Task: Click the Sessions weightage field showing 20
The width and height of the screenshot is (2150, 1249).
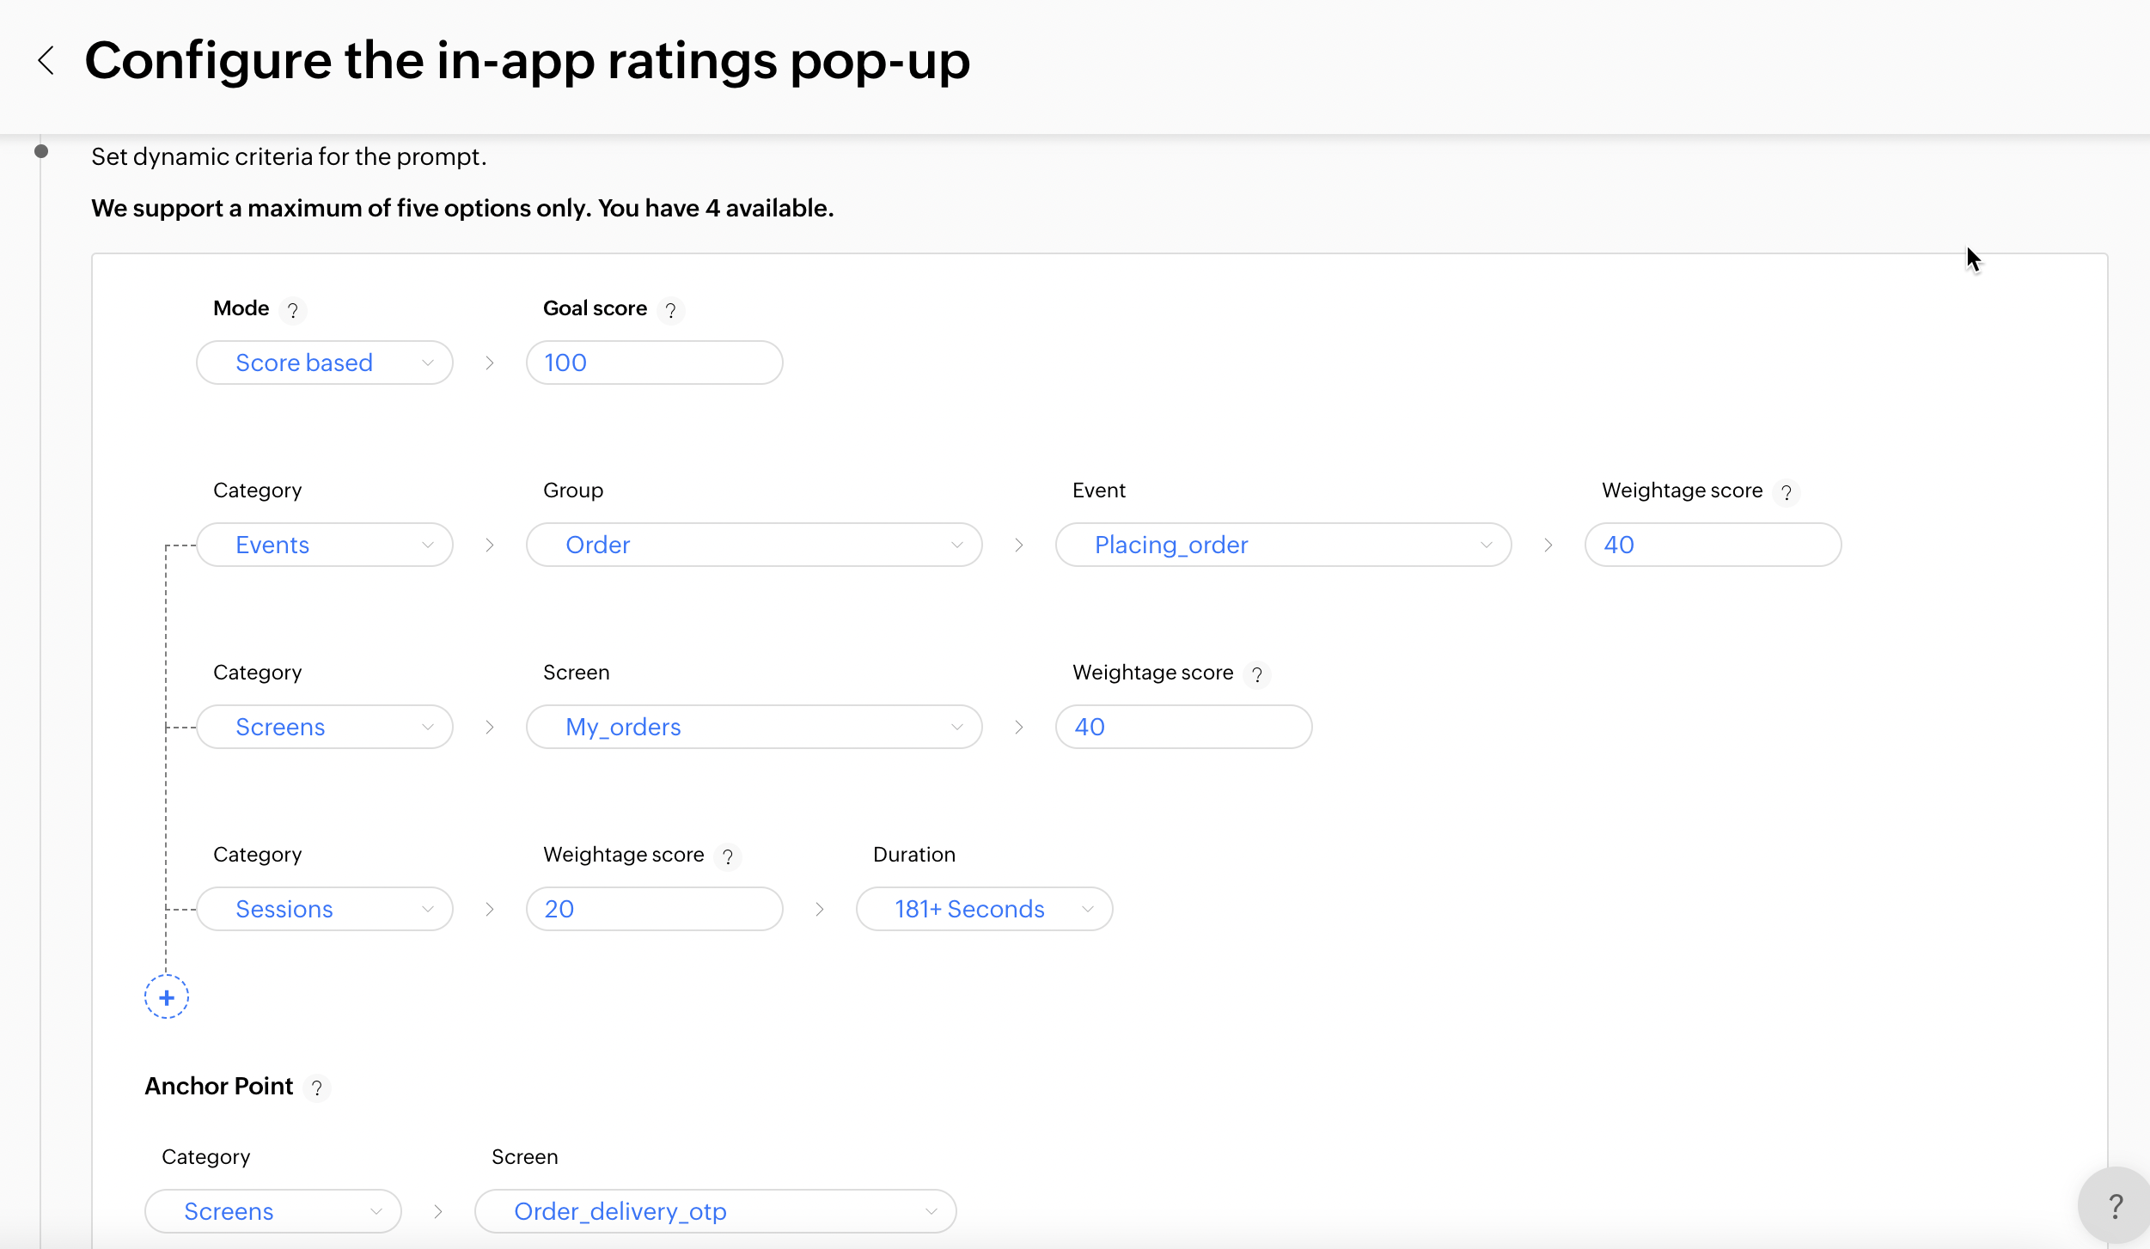Action: (654, 909)
